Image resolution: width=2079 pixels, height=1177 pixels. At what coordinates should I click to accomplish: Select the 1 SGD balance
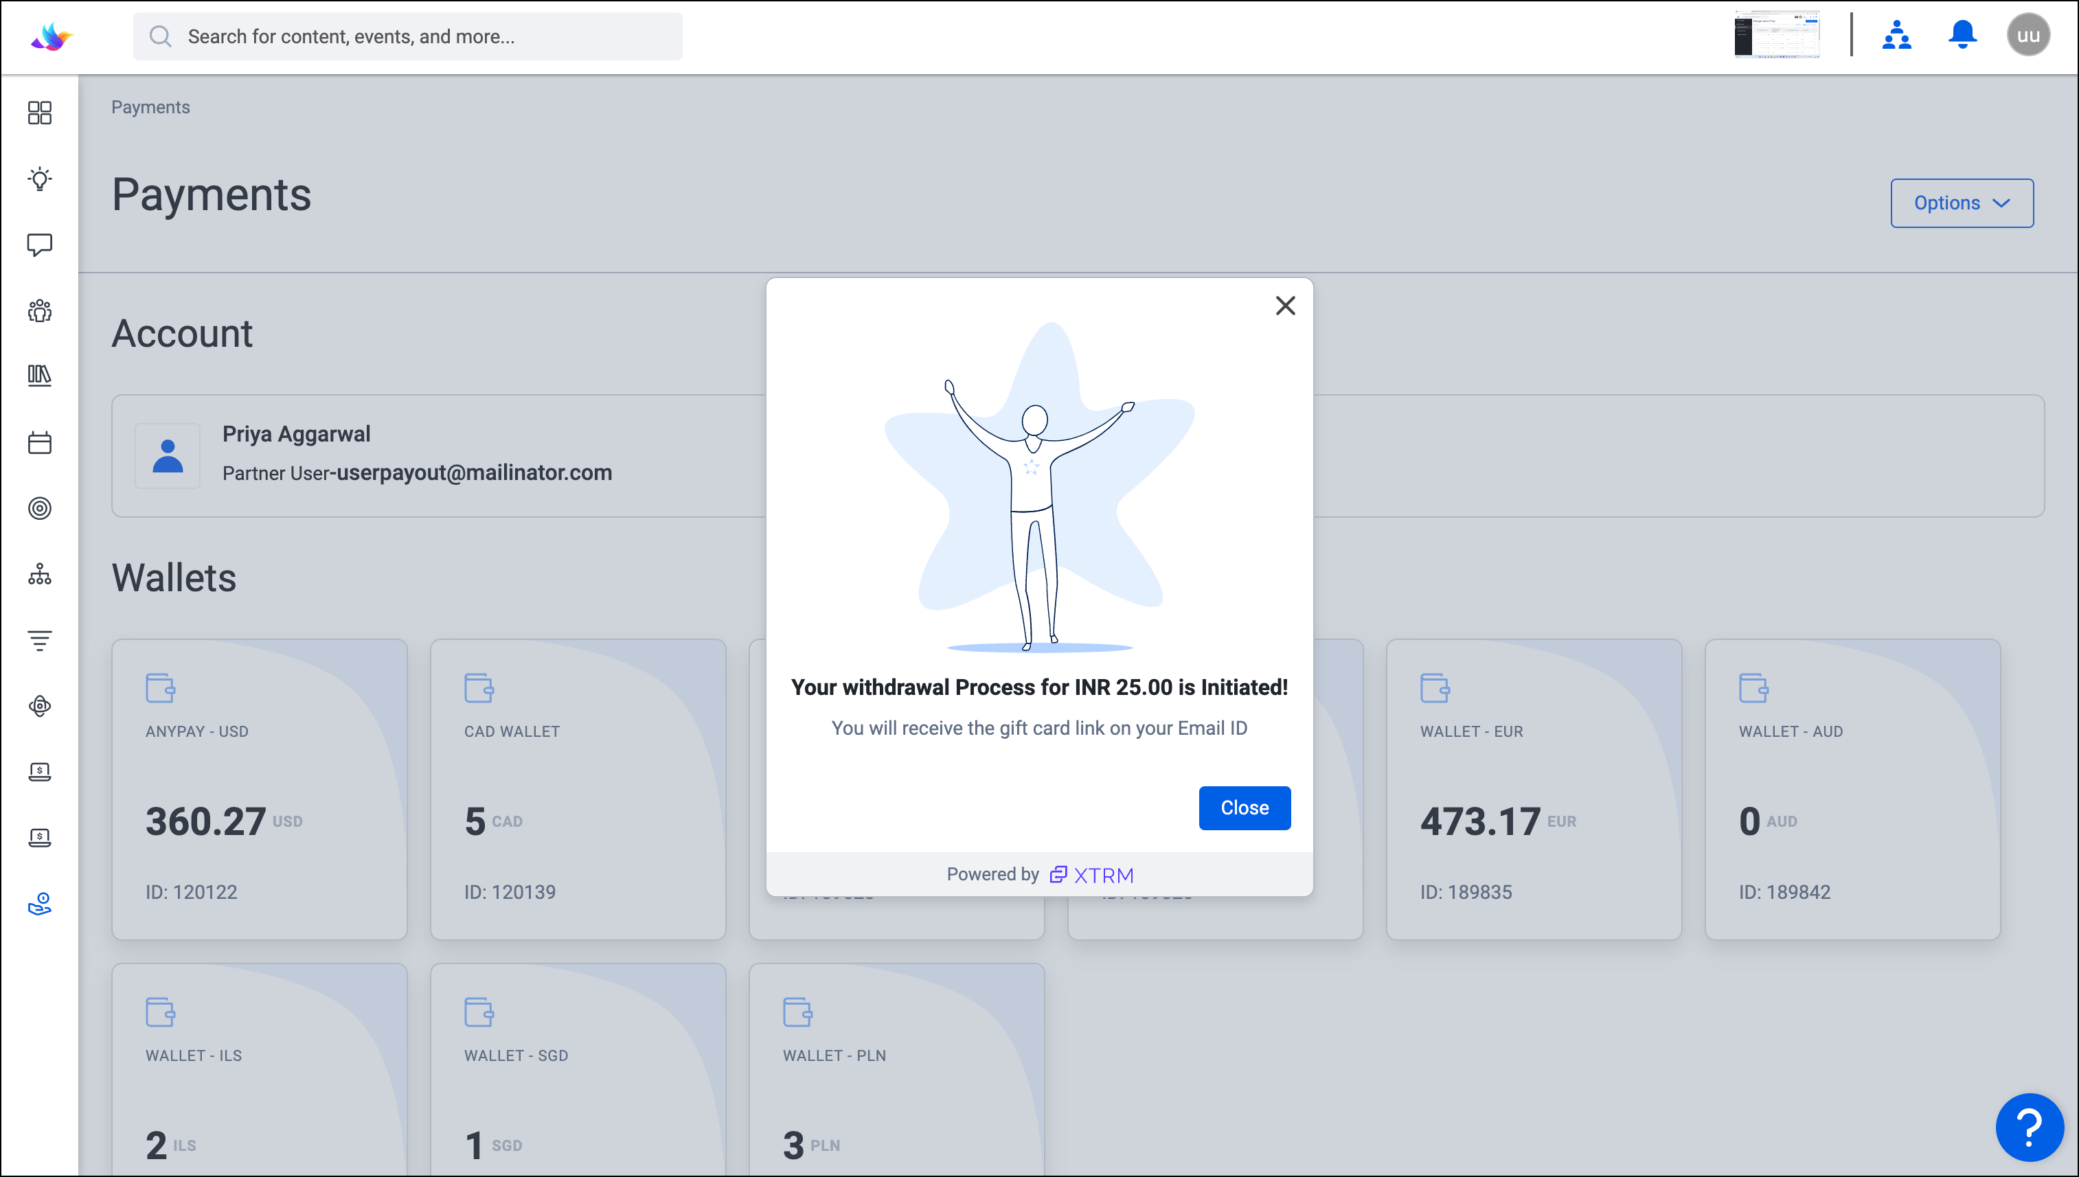pos(493,1145)
